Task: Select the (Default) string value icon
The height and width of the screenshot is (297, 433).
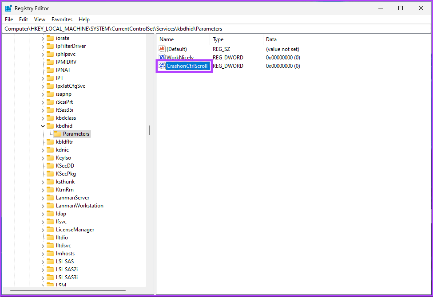Action: pos(162,49)
